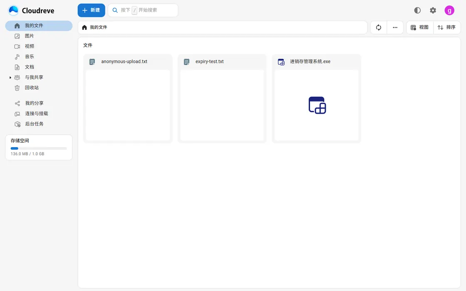Click anonymous-upload.txt file type icon
Image resolution: width=466 pixels, height=291 pixels.
click(92, 62)
